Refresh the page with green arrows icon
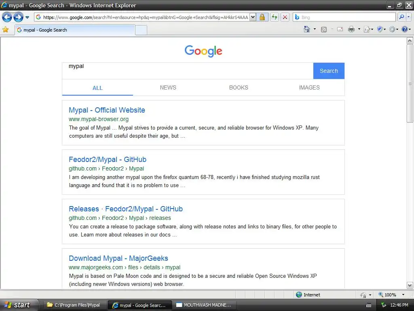The height and width of the screenshot is (311, 414). 275,17
